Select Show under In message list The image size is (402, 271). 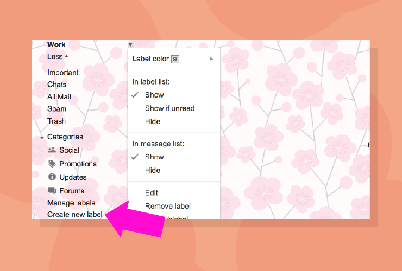pos(174,157)
